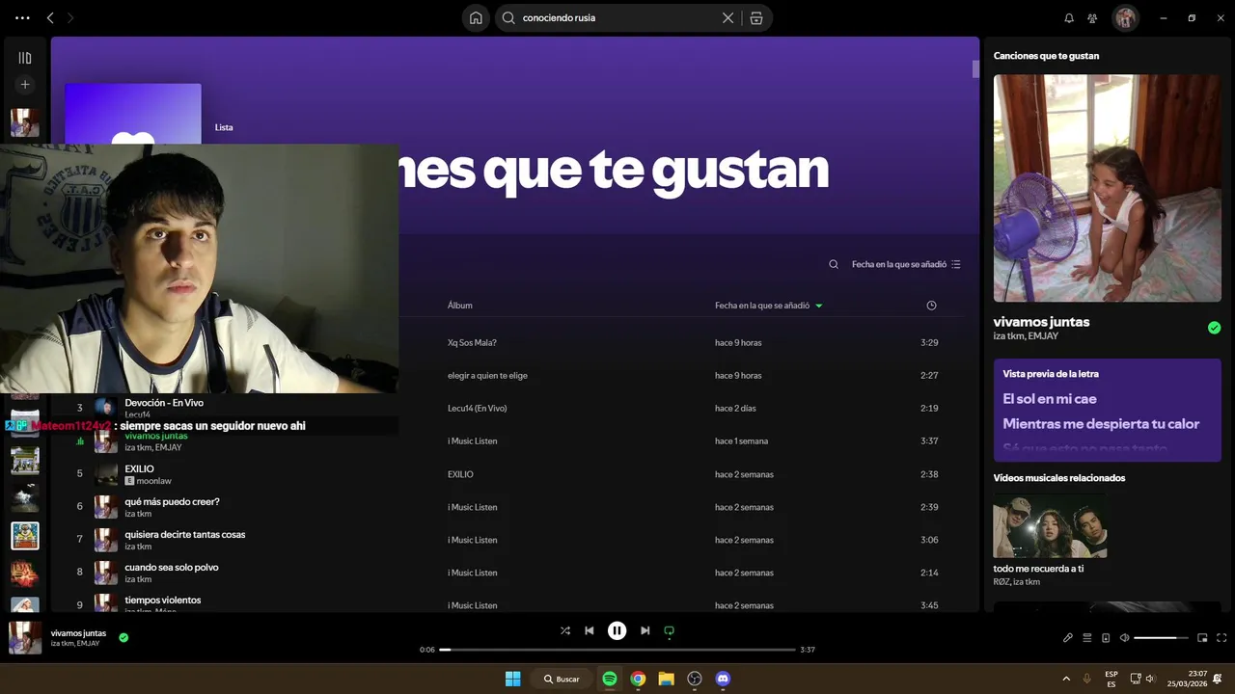The image size is (1235, 694).
Task: Open the album 'Lecu14 (En Vivo)'
Action: 477,408
